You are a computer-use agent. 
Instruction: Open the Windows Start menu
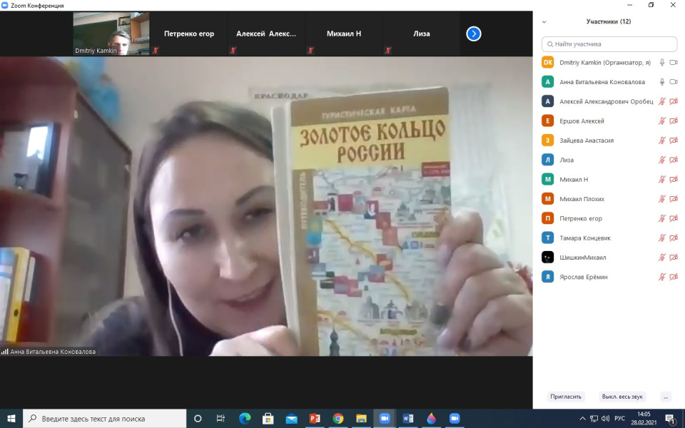pos(11,419)
